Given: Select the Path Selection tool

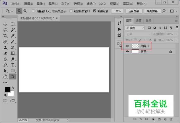Looking at the screenshot, I should 5,71.
